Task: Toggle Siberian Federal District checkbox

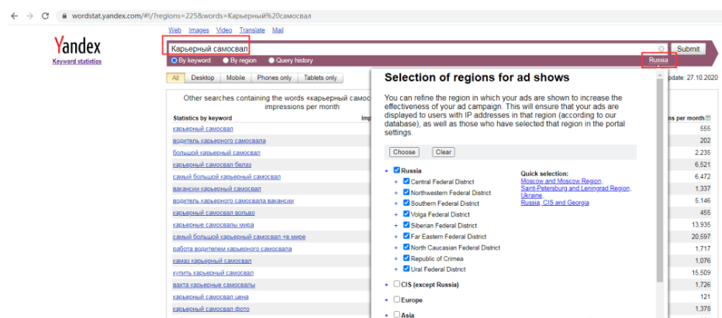Action: click(406, 224)
